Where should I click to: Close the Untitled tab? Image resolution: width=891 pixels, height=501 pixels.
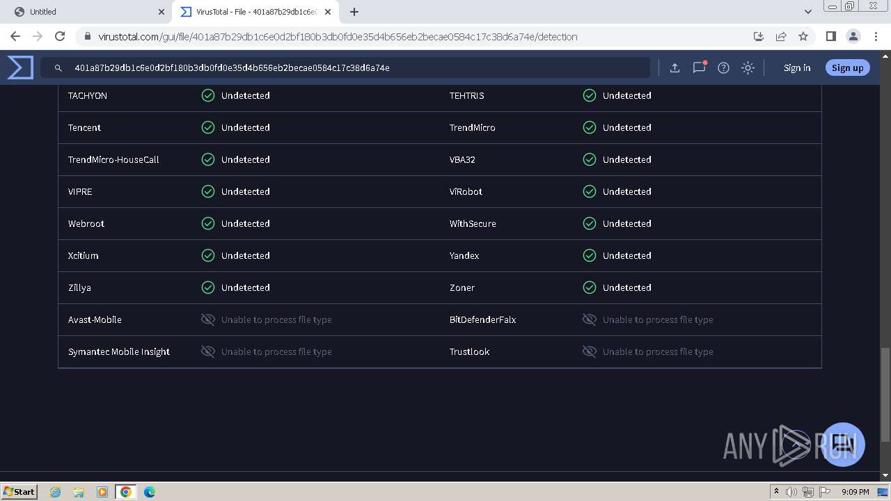pyautogui.click(x=161, y=12)
